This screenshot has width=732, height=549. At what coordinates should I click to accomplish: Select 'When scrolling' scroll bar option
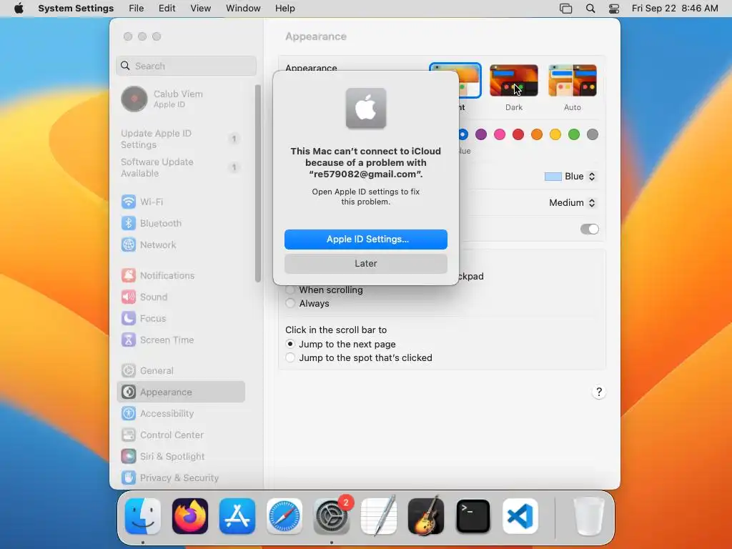pos(290,290)
